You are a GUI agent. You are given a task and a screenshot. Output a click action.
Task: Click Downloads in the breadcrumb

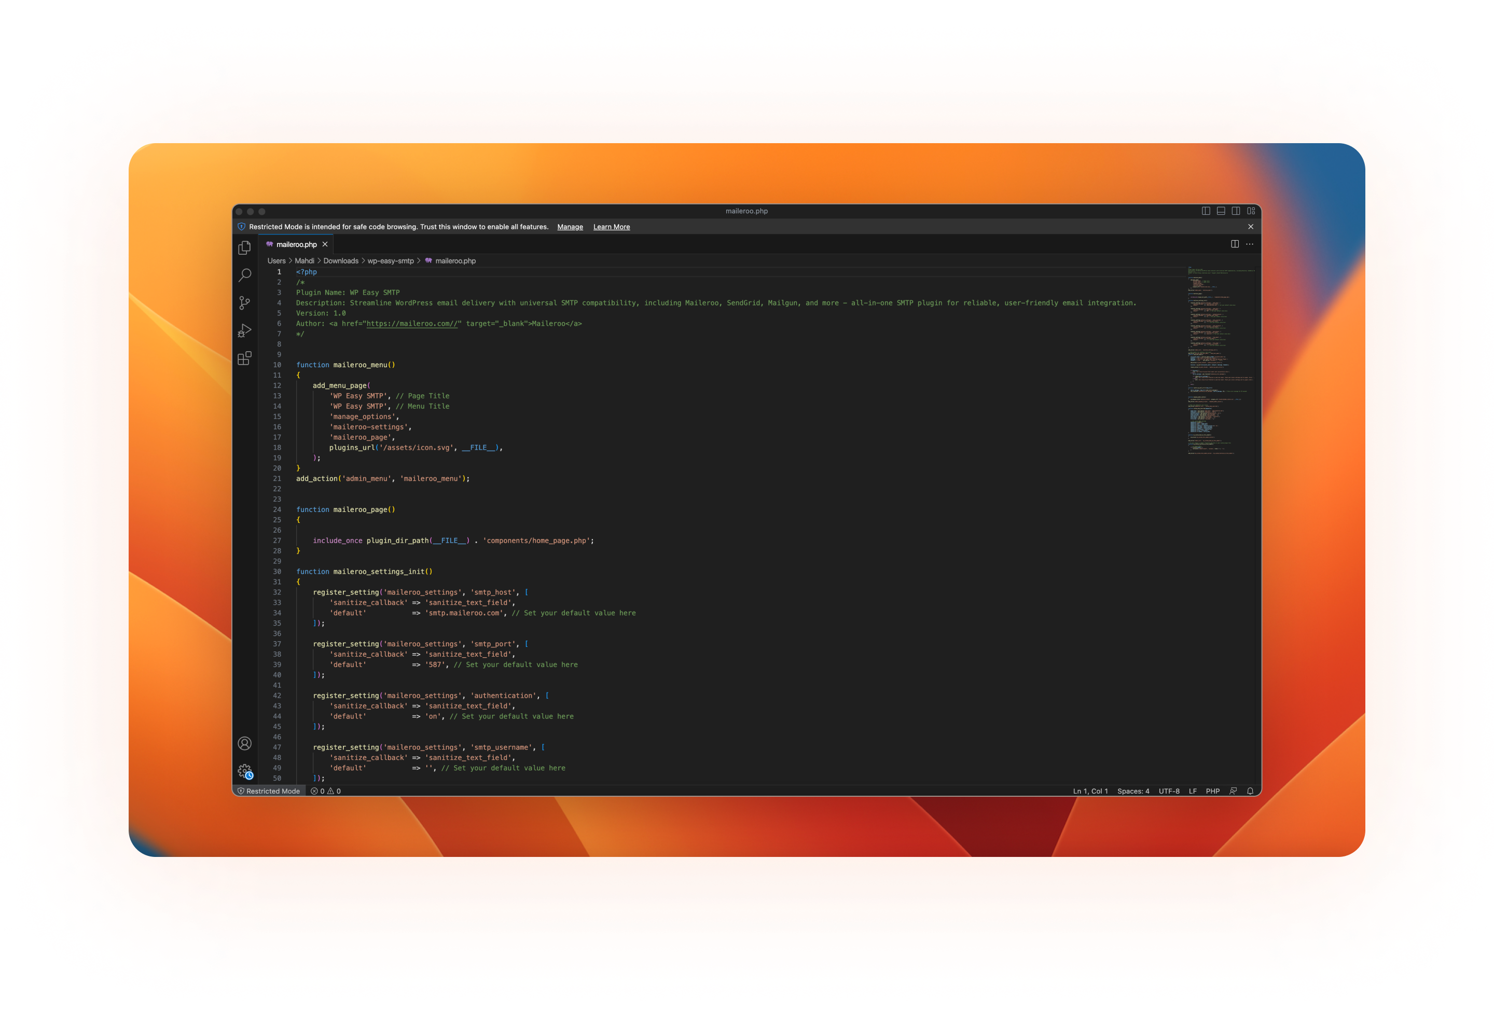[341, 261]
